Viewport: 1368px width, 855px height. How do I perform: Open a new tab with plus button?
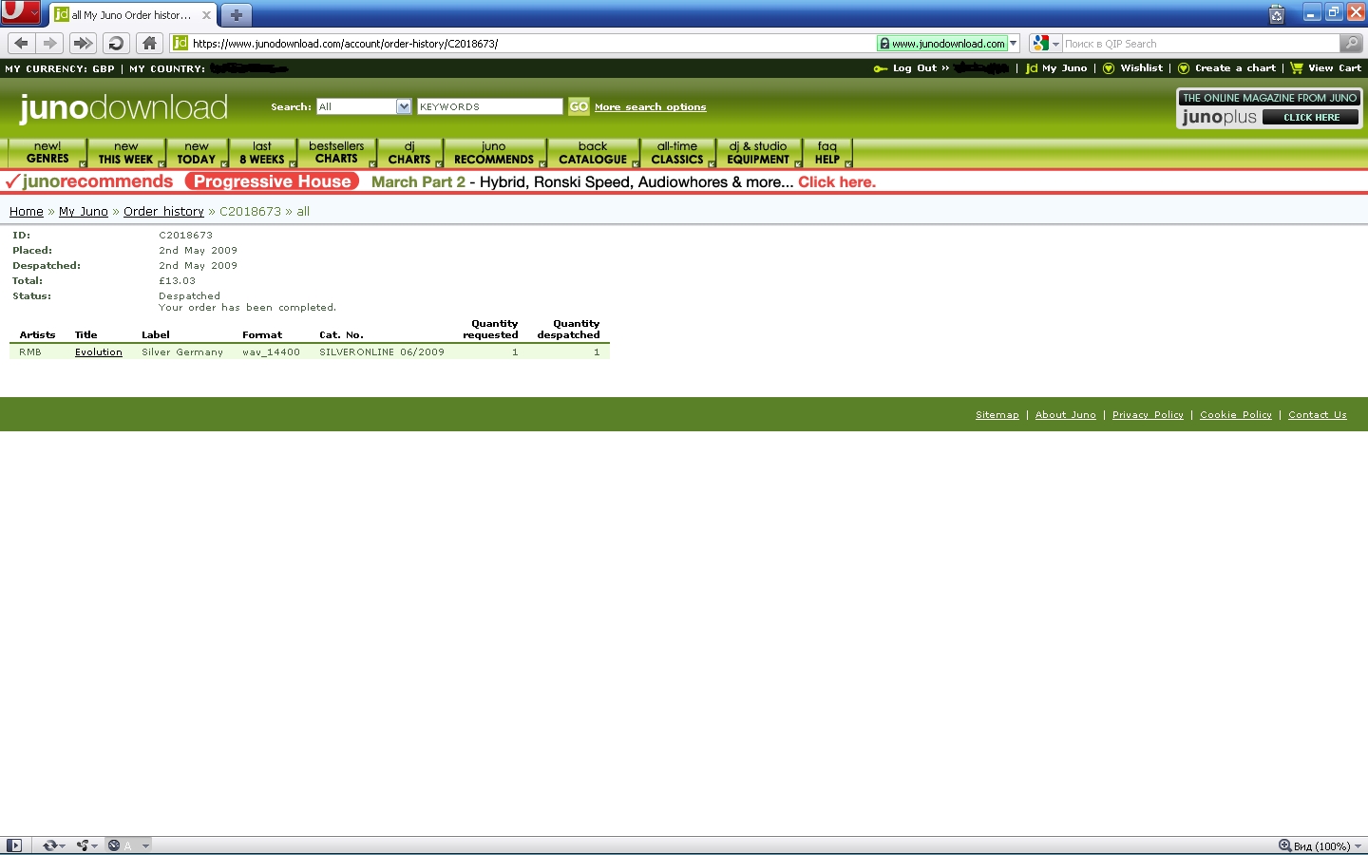coord(236,15)
